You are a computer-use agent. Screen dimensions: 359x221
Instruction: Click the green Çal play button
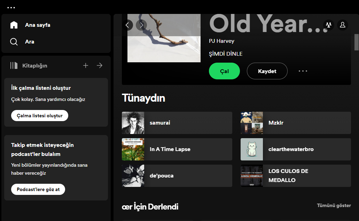(224, 71)
